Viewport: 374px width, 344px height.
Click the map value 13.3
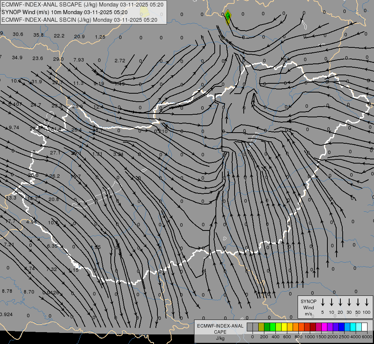(11, 198)
